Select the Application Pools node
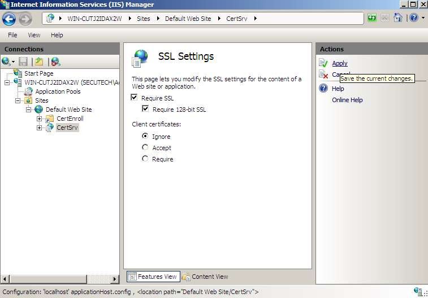Viewport: 428px width, 298px height. (58, 91)
